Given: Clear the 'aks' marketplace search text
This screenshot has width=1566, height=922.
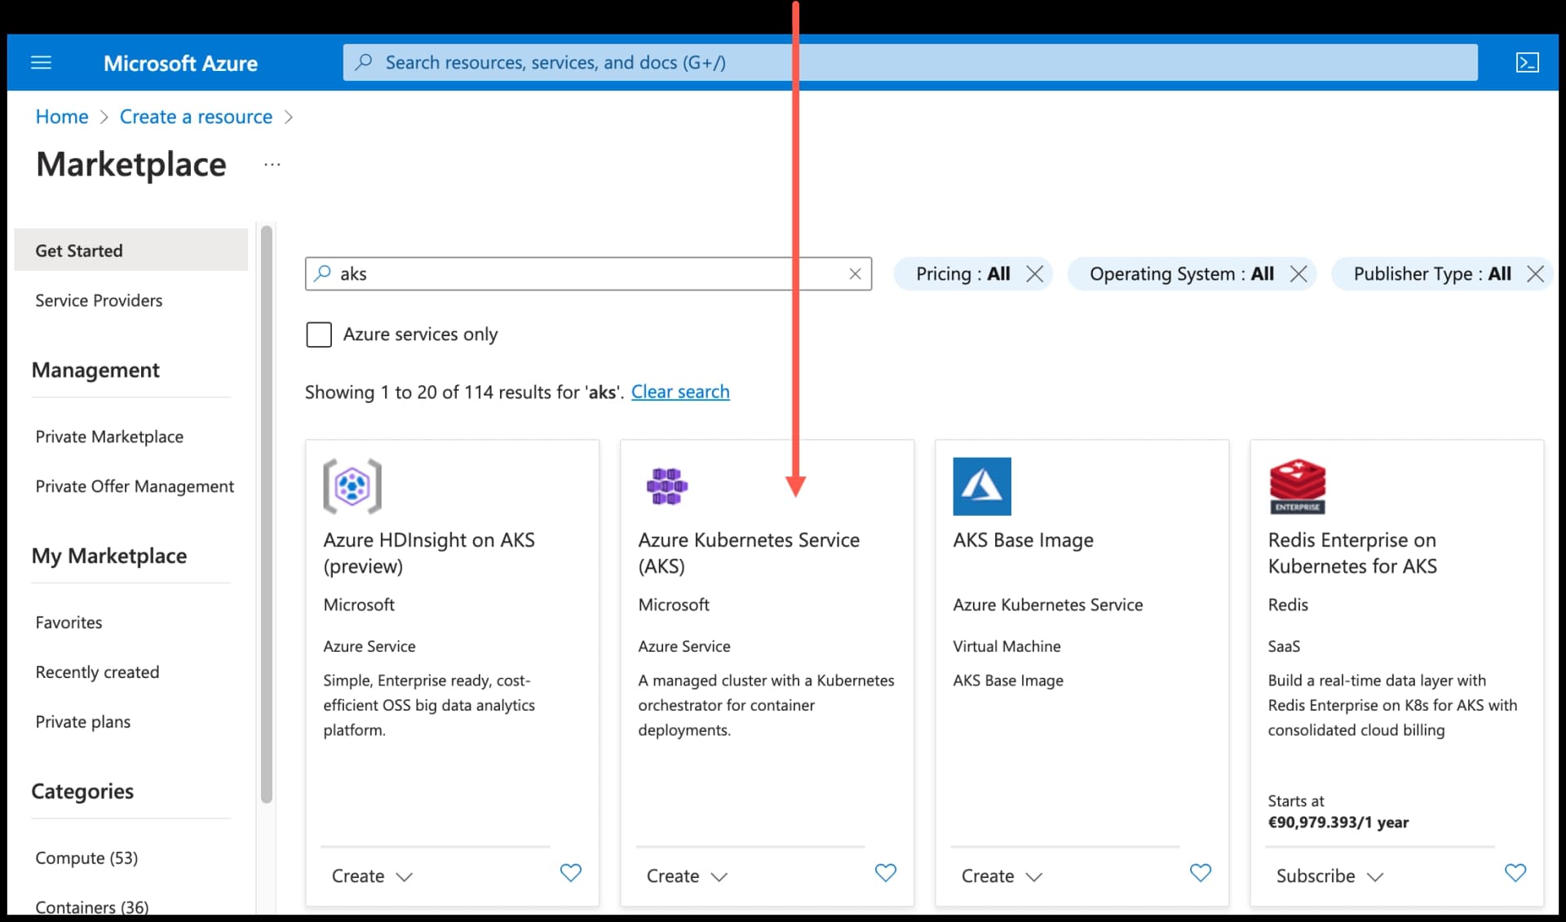Looking at the screenshot, I should (x=855, y=274).
